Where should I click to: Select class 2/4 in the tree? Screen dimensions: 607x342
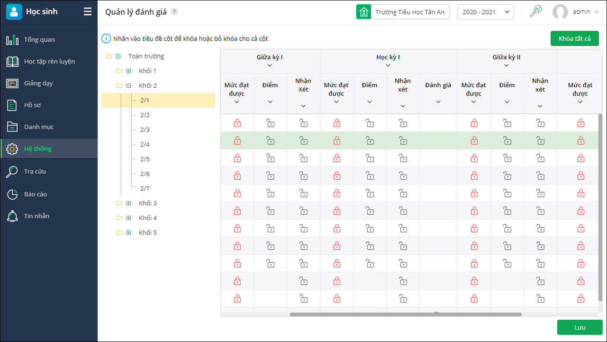tap(145, 145)
